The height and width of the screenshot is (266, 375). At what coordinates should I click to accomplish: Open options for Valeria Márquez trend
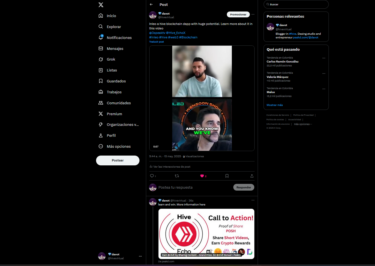(x=324, y=73)
